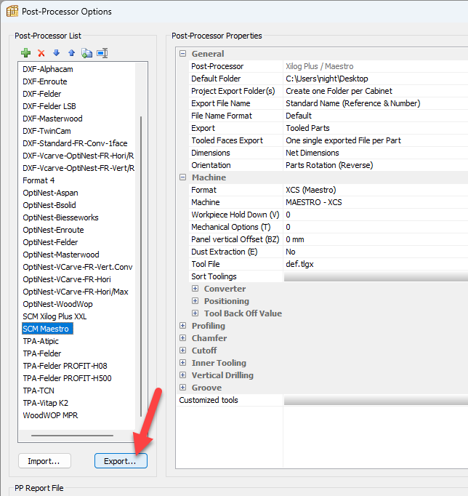
Task: Click the list's vertical scrollbar
Action: [x=141, y=266]
